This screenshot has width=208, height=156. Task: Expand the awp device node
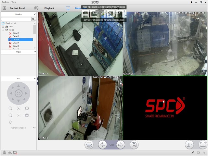3,27
